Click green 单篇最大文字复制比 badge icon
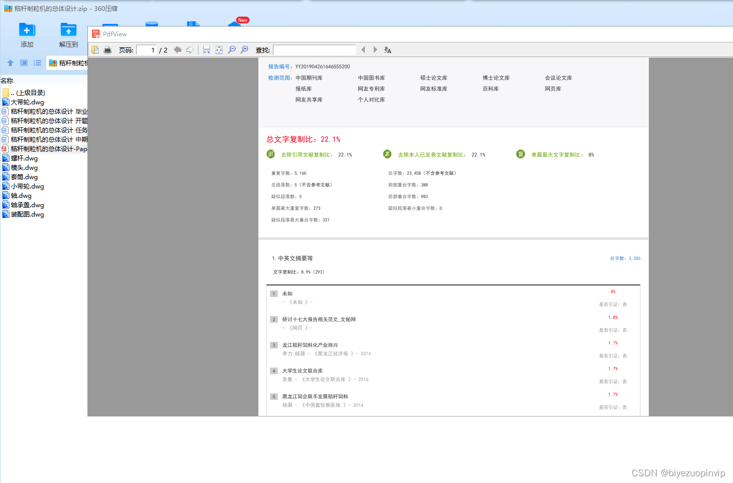This screenshot has height=483, width=733. tap(520, 154)
